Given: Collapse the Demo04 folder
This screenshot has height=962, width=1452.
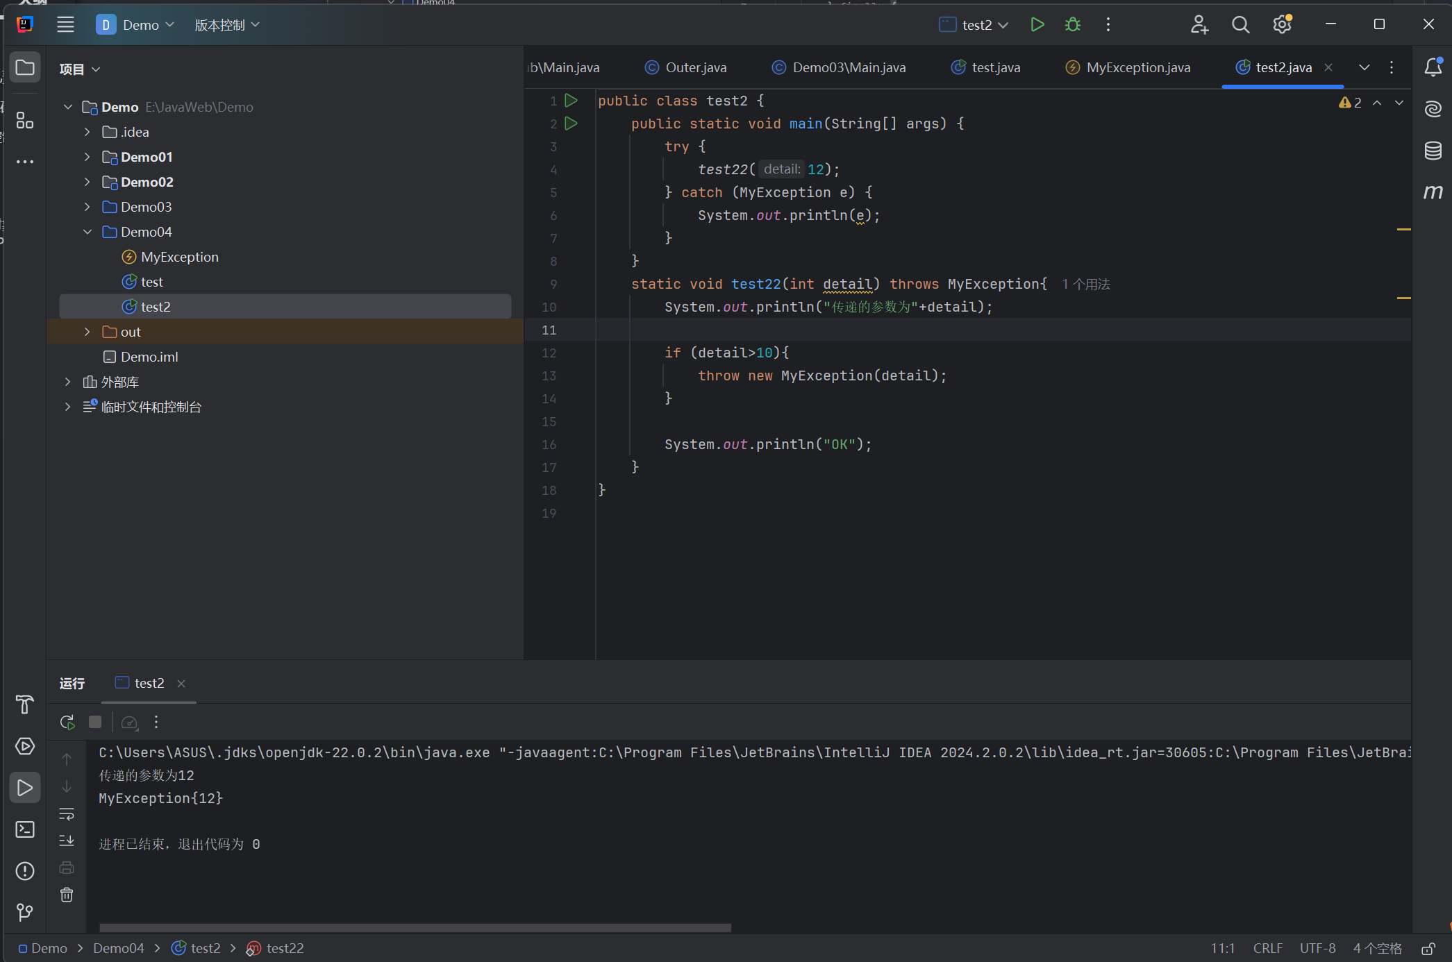Looking at the screenshot, I should tap(87, 232).
